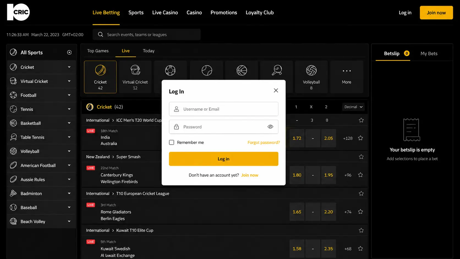
Task: Open Live Casino in navigation
Action: pos(165,13)
